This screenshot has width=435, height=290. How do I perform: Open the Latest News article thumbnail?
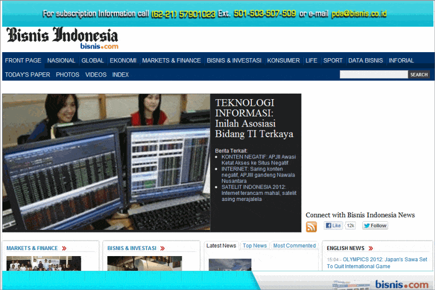(x=230, y=265)
